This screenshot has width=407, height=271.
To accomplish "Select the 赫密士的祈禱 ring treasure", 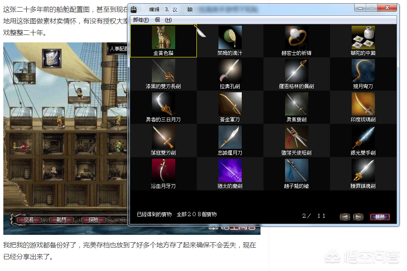I will [x=296, y=38].
